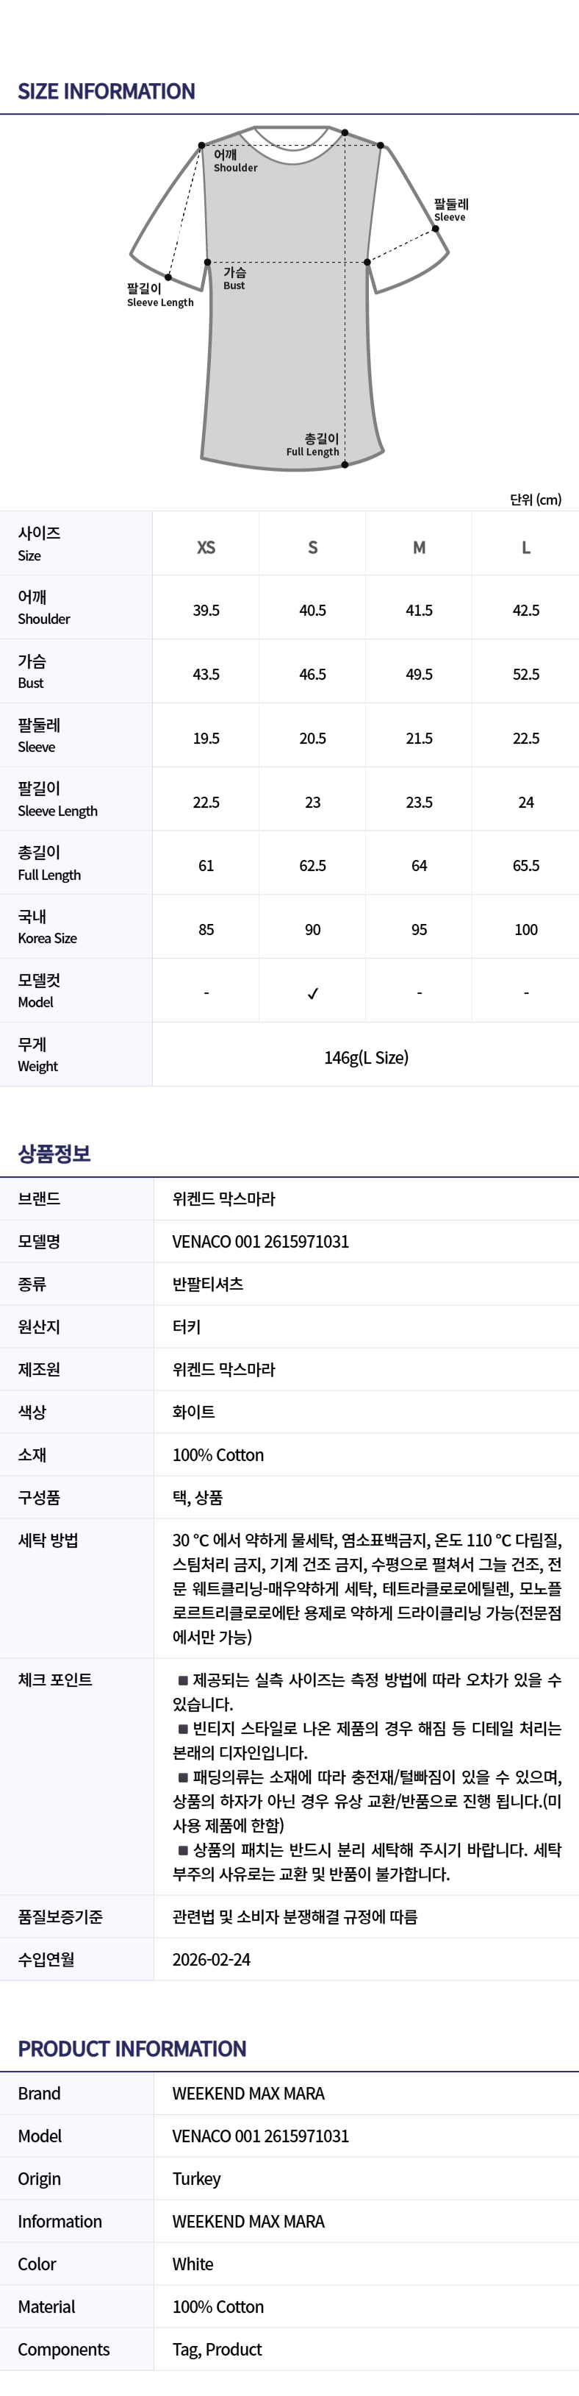Select the XS size column header
The width and height of the screenshot is (579, 2396).
click(206, 547)
